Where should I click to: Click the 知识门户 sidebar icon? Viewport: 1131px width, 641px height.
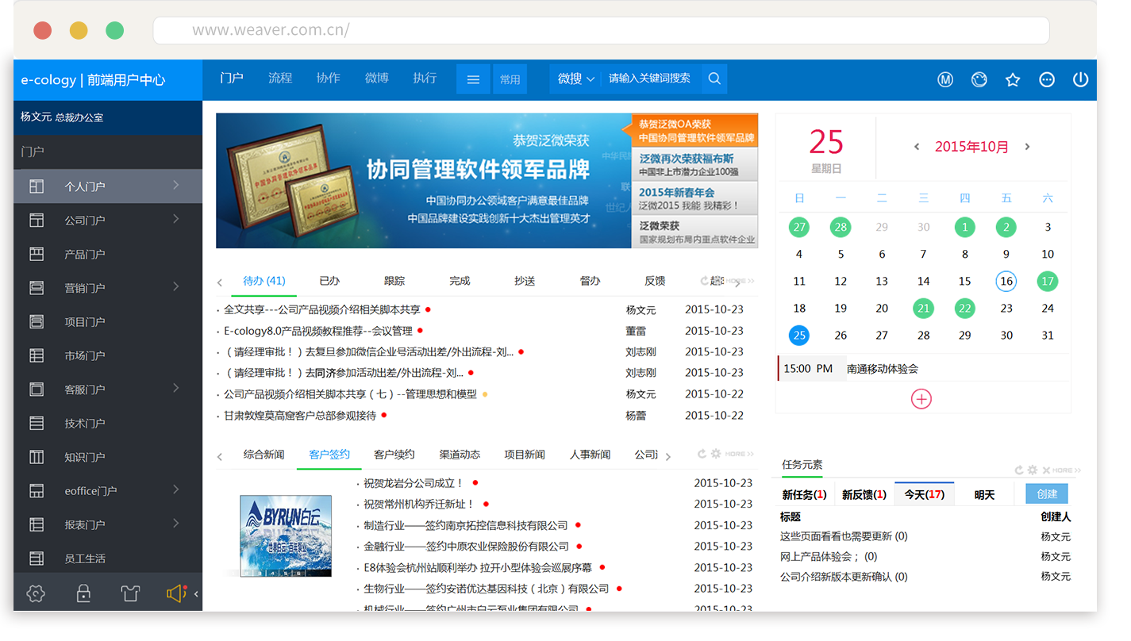(37, 457)
